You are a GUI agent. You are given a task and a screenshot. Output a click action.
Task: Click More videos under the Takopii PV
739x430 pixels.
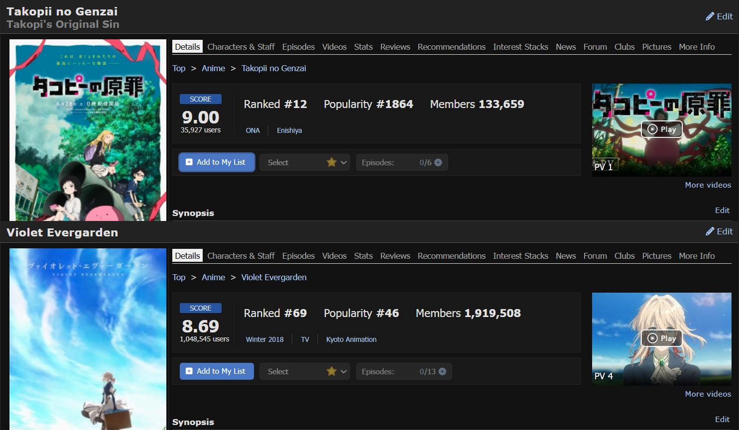pyautogui.click(x=708, y=185)
